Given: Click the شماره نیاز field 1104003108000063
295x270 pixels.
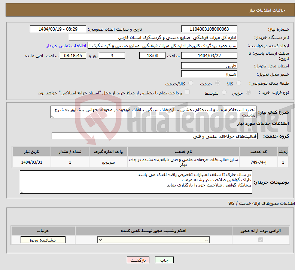Looking at the screenshot, I should [209, 29].
